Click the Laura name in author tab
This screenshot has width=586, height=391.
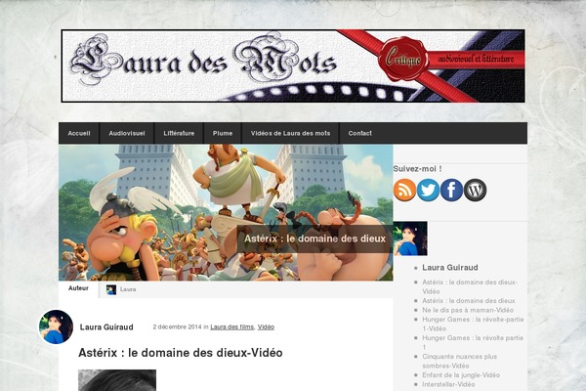128,289
